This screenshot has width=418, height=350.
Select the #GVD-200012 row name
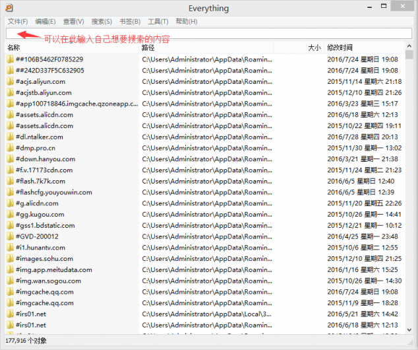[37, 236]
